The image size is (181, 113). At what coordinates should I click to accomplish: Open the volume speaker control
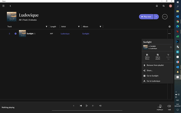(x=169, y=106)
